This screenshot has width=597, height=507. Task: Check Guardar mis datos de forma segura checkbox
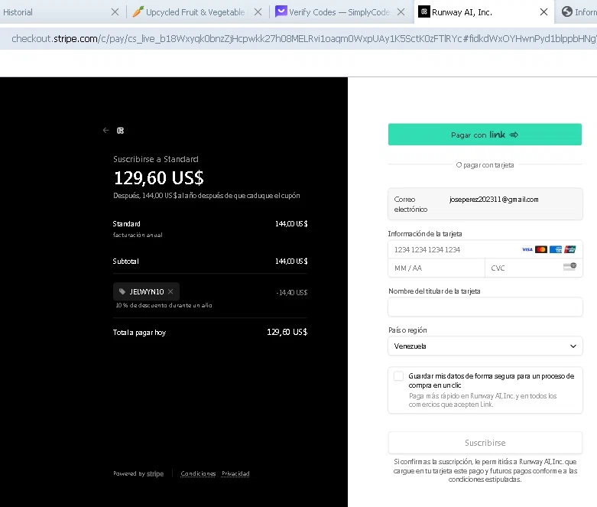(398, 376)
